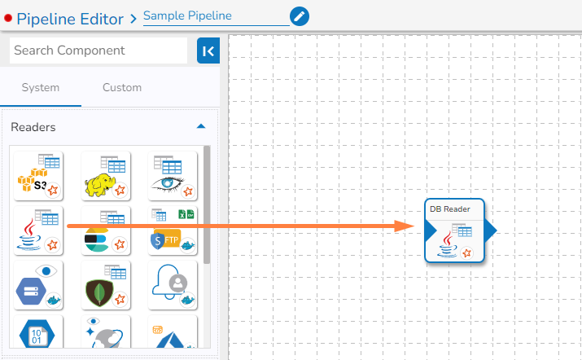The height and width of the screenshot is (360, 582).
Task: Select the Elasticsearch reader component
Action: point(106,230)
